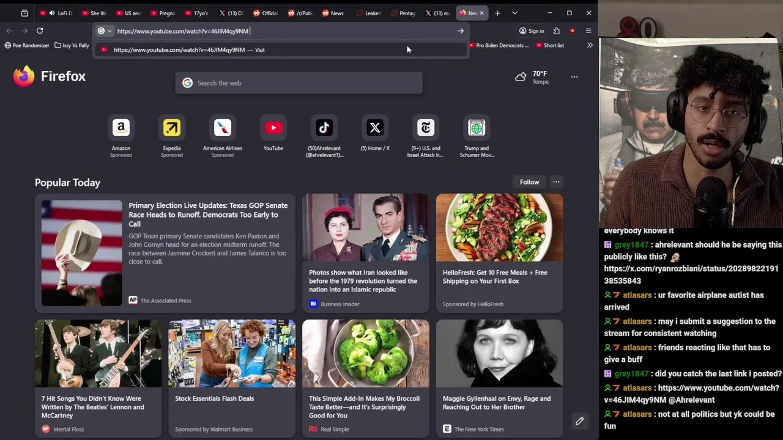Click the 'Business Insider' source label
The image size is (783, 440).
[340, 304]
